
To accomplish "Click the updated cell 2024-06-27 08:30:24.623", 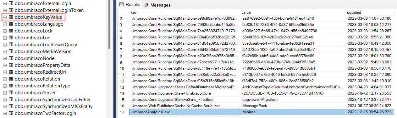I will click(x=369, y=106).
